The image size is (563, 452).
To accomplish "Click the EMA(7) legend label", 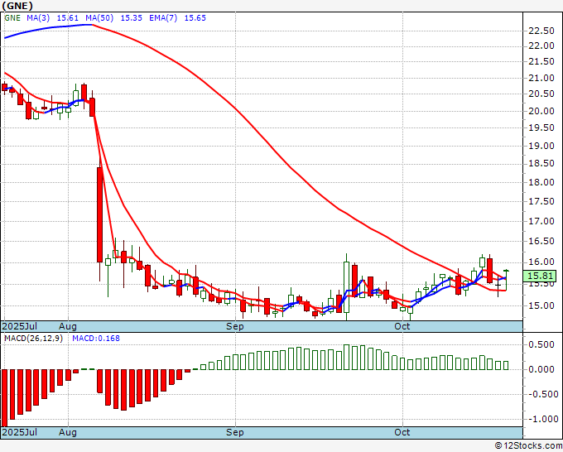I will 163,18.
